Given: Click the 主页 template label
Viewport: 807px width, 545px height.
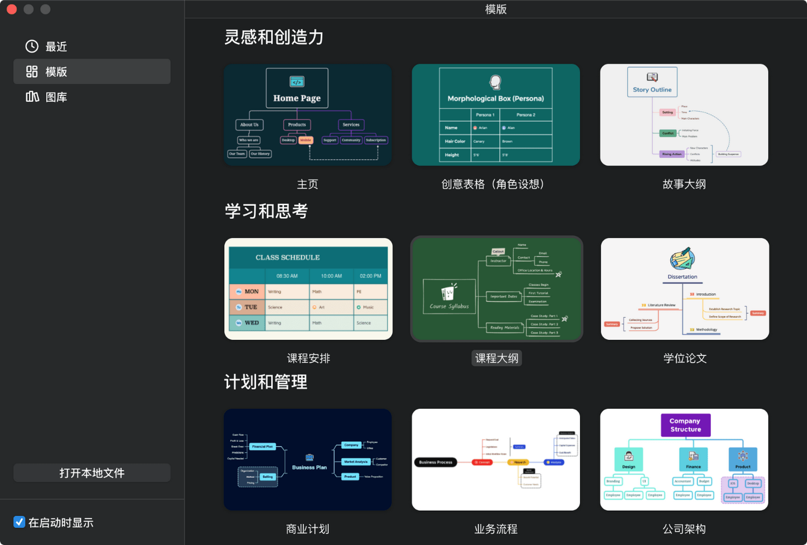Looking at the screenshot, I should pyautogui.click(x=308, y=184).
